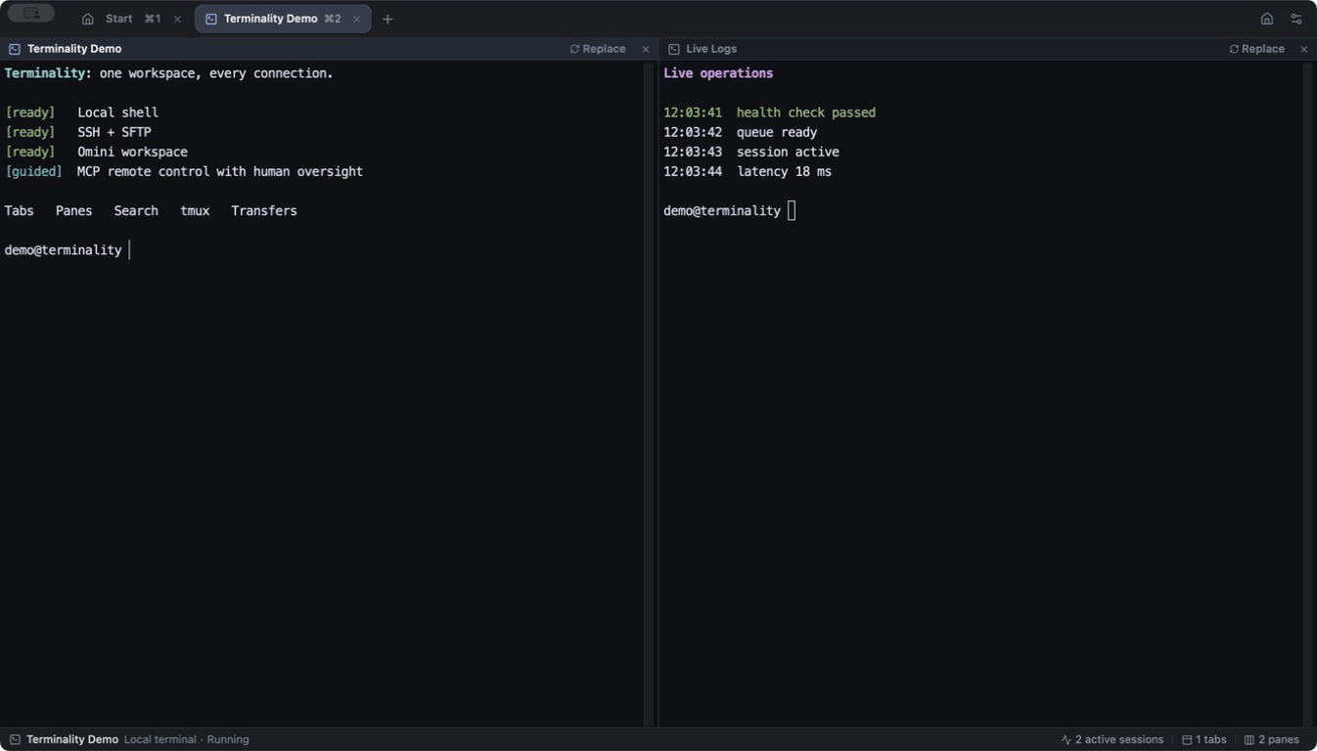This screenshot has width=1317, height=751.
Task: Close the Terminality Demo pane
Action: 645,49
